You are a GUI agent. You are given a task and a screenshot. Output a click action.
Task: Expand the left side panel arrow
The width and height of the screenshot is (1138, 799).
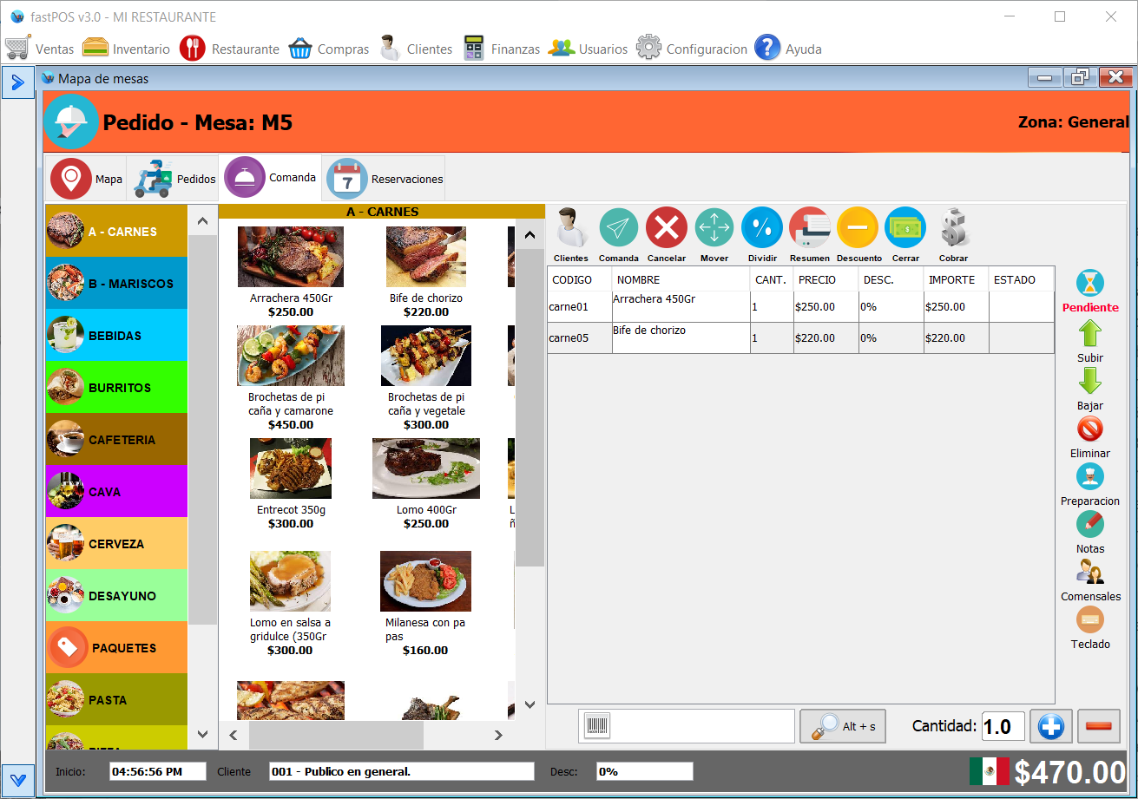coord(17,82)
